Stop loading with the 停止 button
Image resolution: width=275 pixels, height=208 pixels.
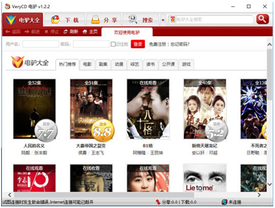click(52, 32)
